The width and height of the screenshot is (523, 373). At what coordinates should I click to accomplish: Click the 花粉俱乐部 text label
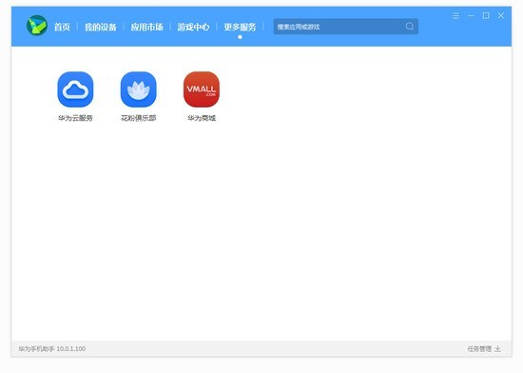(x=139, y=118)
